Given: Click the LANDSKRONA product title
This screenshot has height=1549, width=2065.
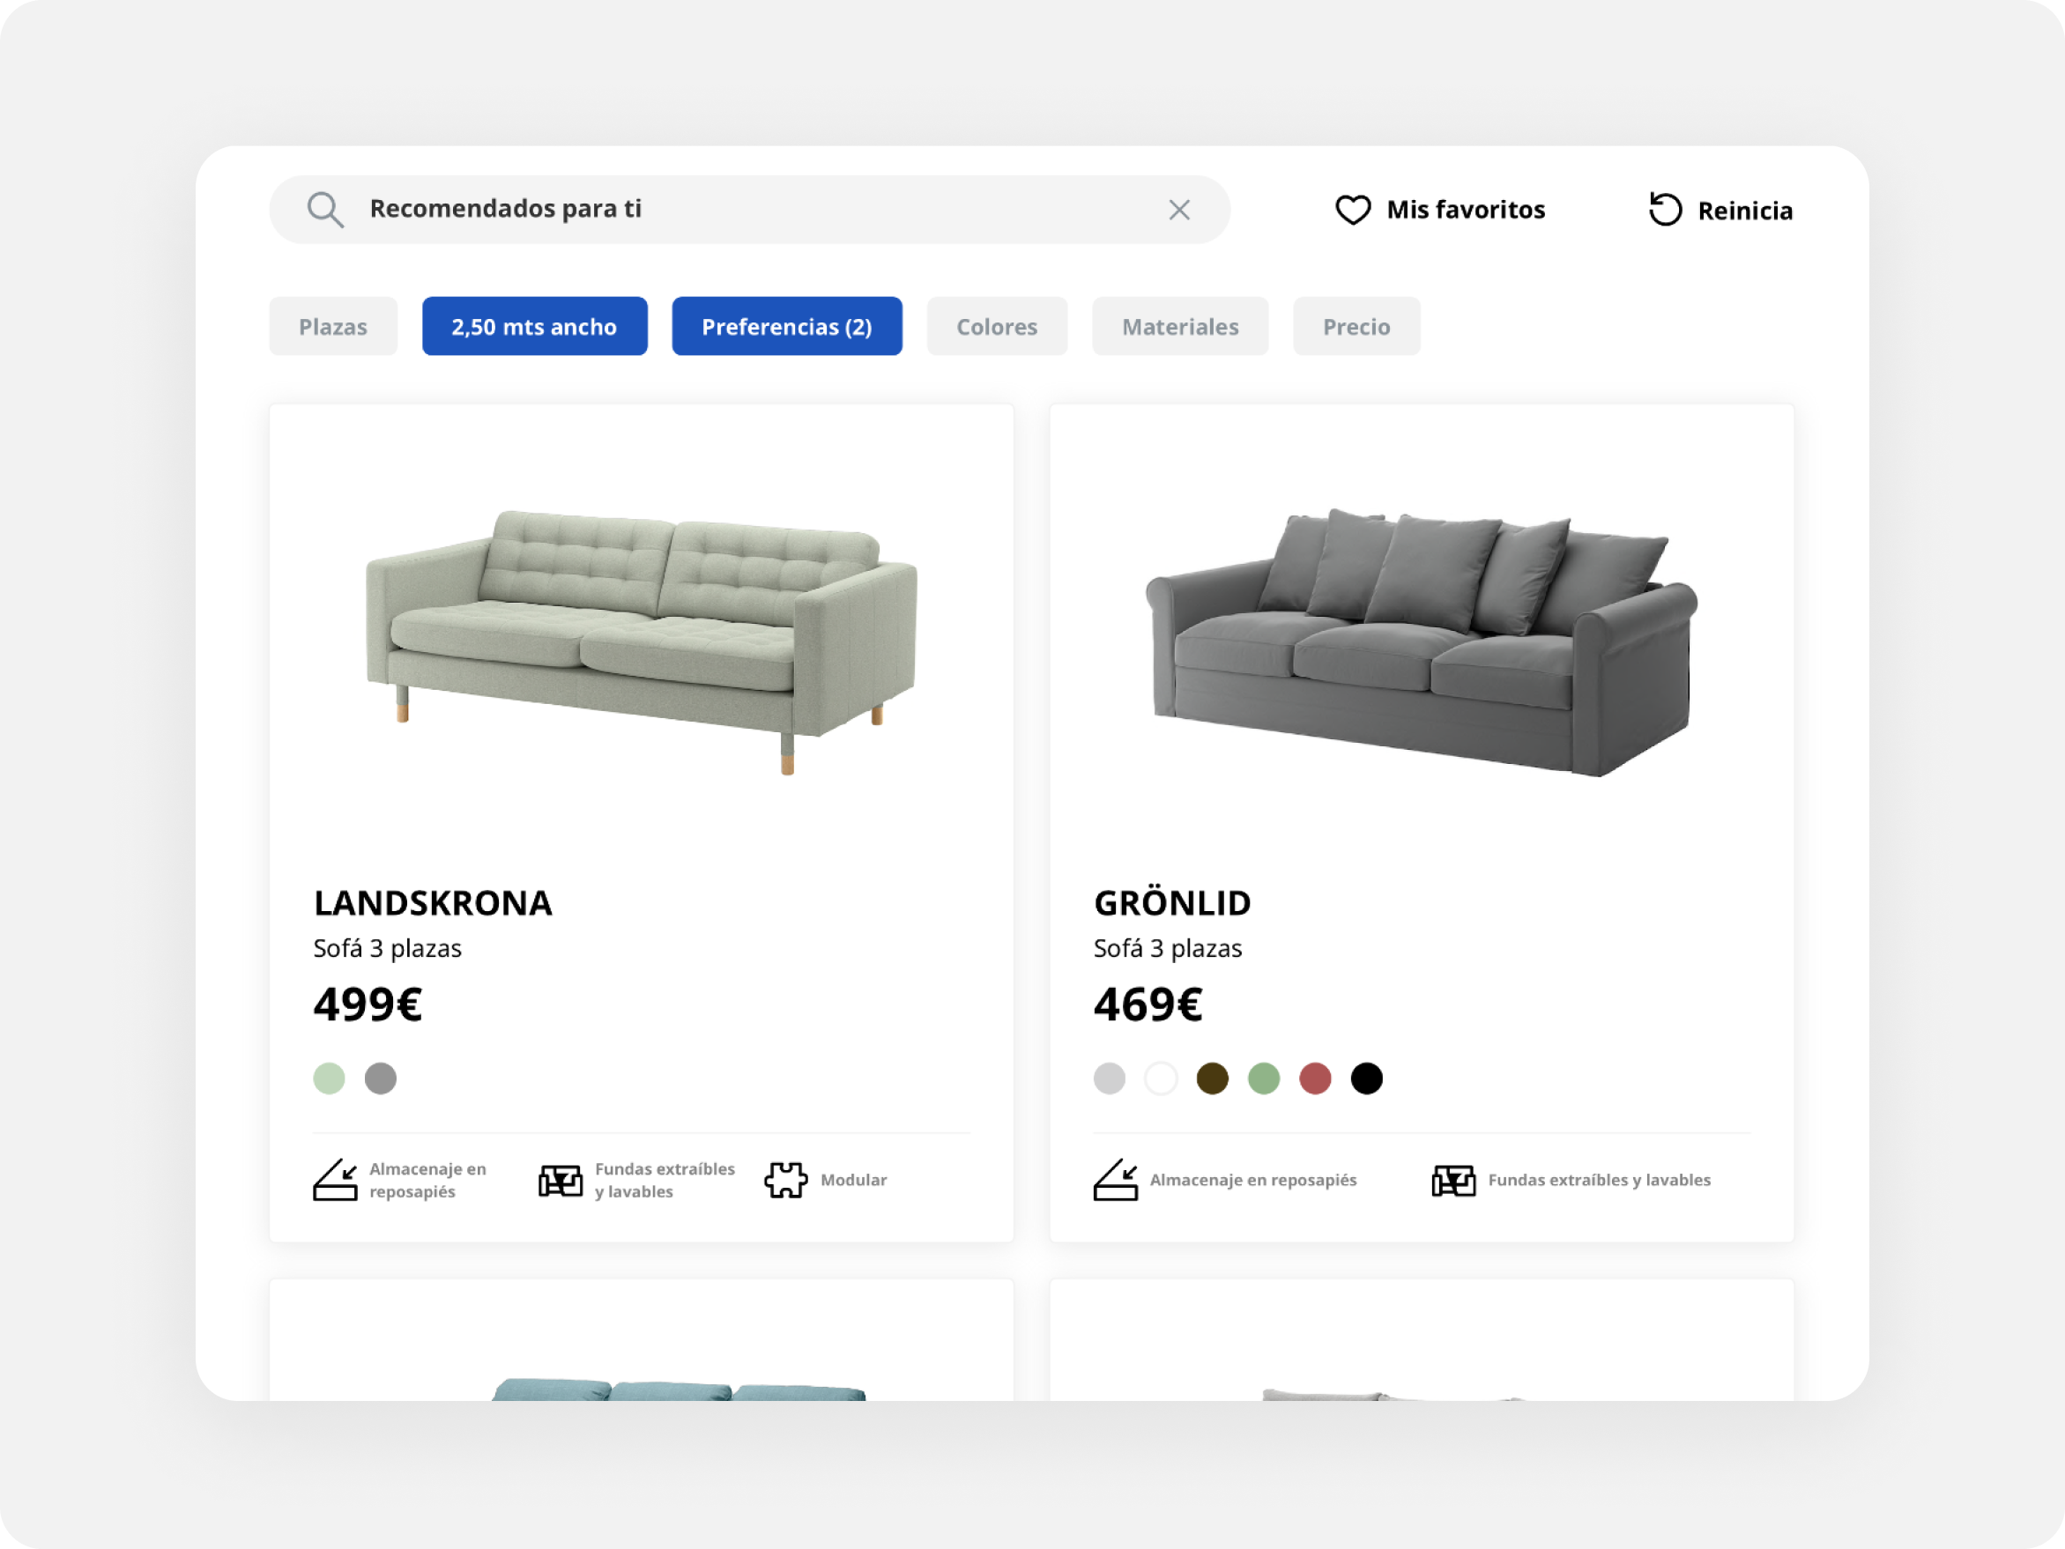Looking at the screenshot, I should click(x=433, y=902).
